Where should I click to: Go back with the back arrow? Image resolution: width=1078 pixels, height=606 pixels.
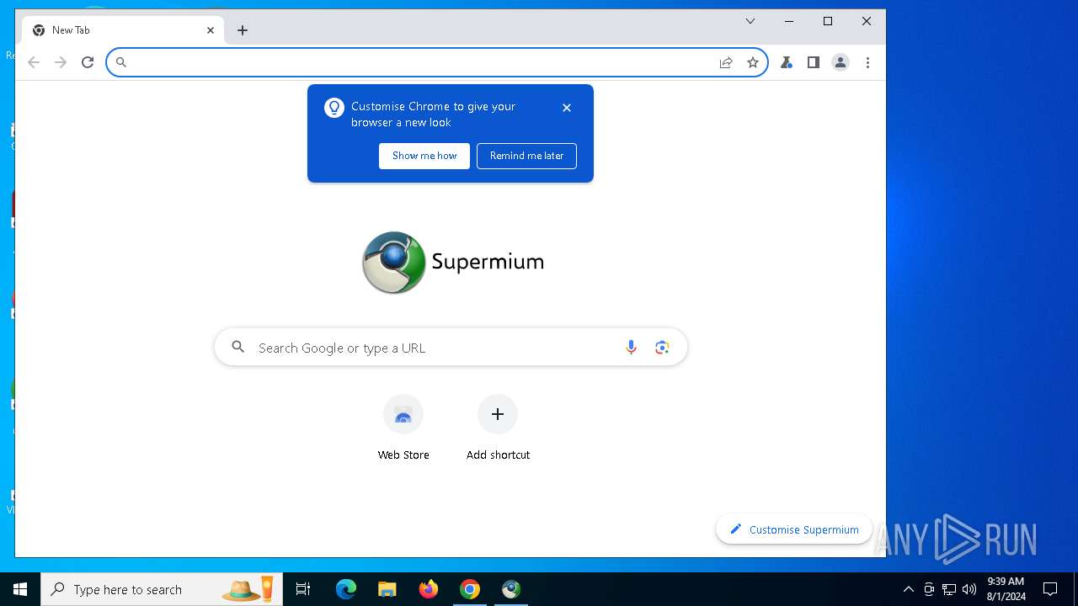(x=34, y=62)
